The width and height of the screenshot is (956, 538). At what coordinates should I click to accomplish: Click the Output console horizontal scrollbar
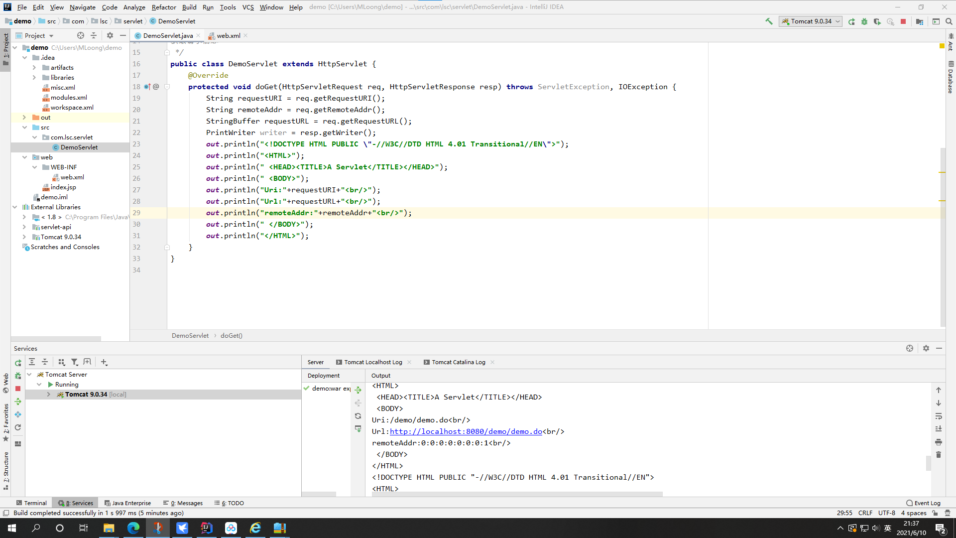coord(517,494)
